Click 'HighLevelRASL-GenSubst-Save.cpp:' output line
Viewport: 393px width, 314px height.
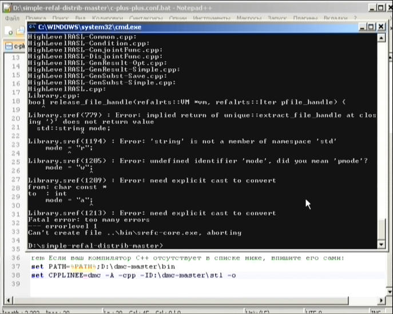(97, 76)
